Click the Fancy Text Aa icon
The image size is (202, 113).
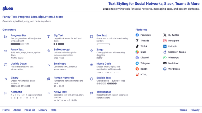tap(6, 51)
